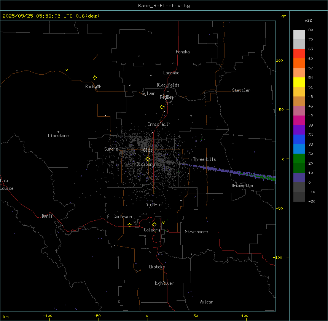Select the yellow diamond marker below Cochrane

pos(129,225)
